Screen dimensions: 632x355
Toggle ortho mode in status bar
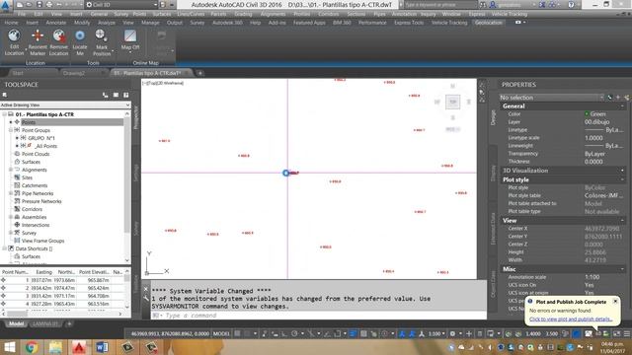284,333
